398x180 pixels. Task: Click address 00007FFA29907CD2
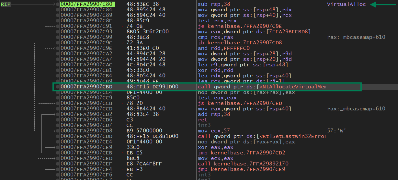click(86, 114)
